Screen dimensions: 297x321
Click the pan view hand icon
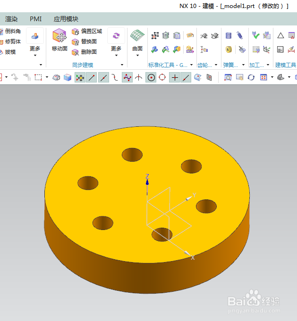pyautogui.click(x=239, y=77)
